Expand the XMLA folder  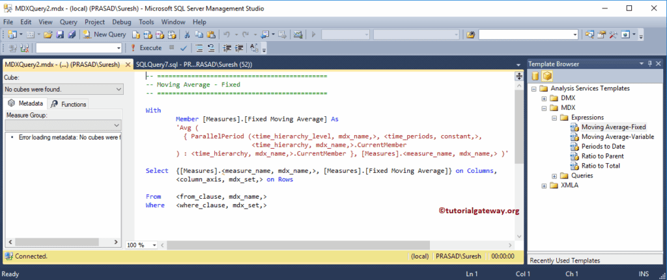pyautogui.click(x=544, y=185)
